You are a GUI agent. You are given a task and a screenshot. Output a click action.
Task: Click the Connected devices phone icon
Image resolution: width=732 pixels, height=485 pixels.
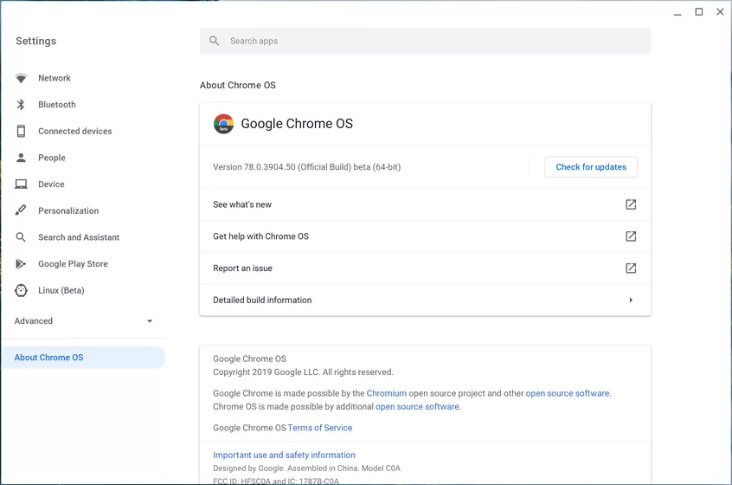[21, 132]
